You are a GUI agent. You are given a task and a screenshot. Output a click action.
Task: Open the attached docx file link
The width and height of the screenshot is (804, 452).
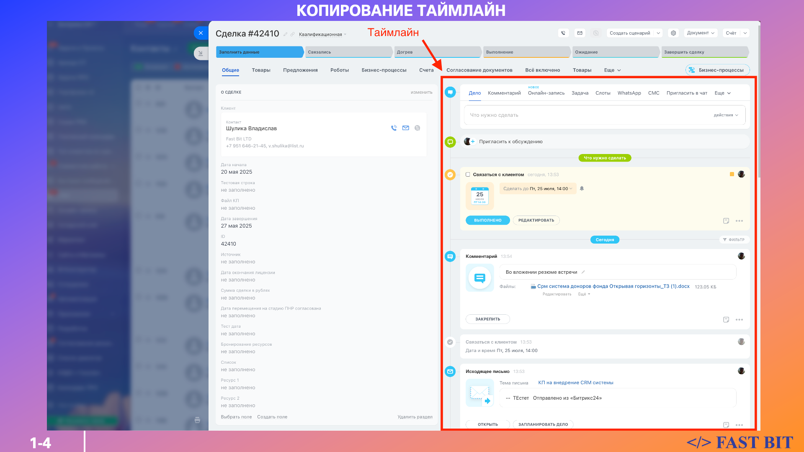(x=613, y=287)
